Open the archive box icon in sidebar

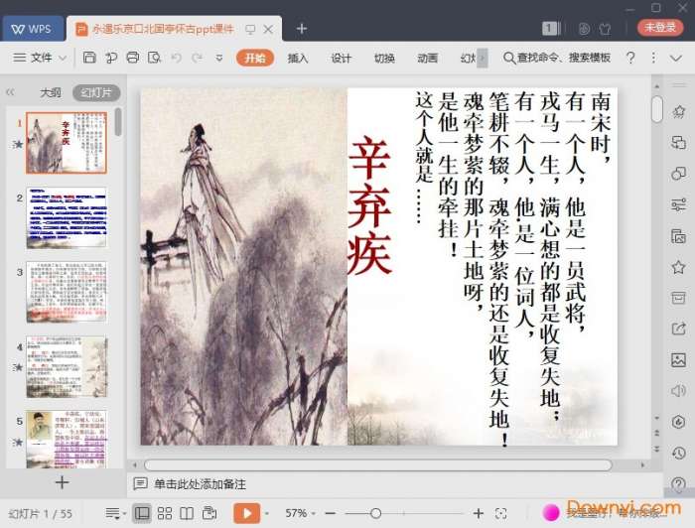point(678,298)
